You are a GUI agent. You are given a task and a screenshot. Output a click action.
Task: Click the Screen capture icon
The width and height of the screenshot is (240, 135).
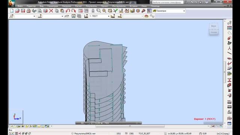(45, 11)
